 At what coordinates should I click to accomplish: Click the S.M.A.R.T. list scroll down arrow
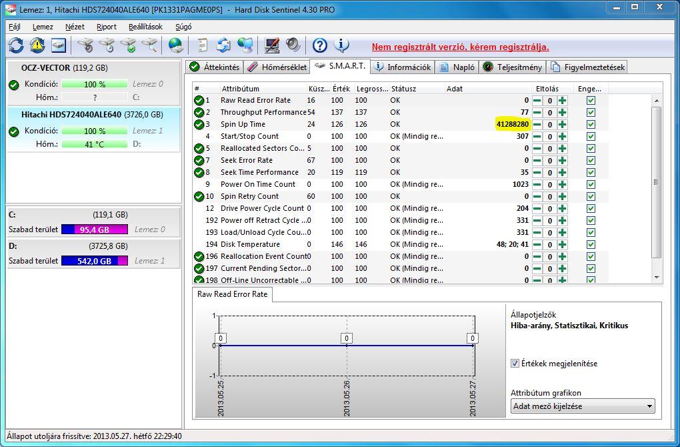click(x=657, y=278)
